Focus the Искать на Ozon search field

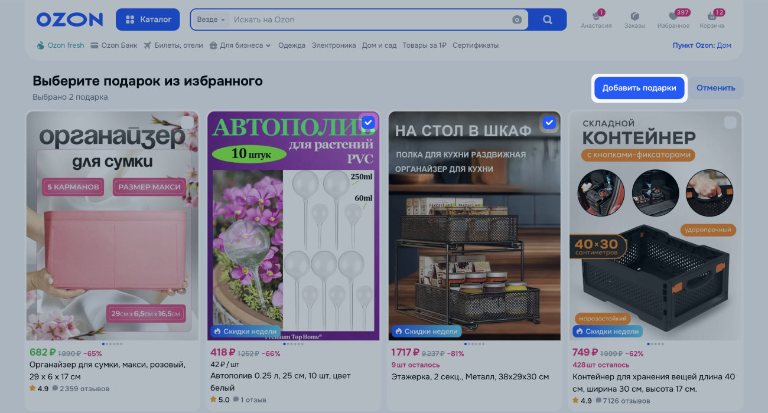click(x=369, y=19)
